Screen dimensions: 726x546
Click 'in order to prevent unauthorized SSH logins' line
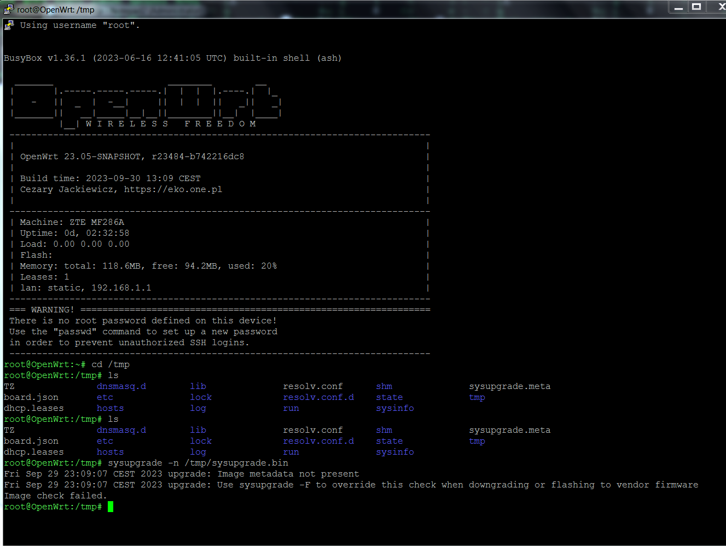pyautogui.click(x=129, y=342)
